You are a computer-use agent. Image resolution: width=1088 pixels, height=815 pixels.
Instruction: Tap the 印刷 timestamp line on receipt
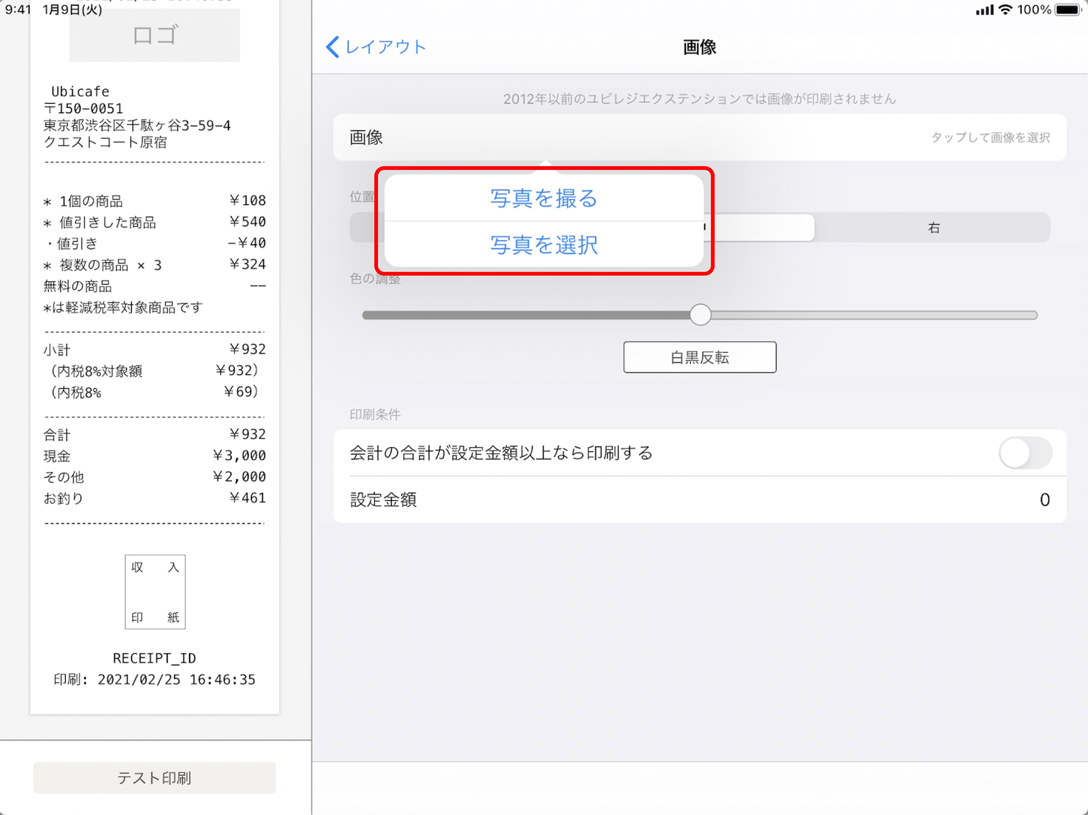pyautogui.click(x=155, y=680)
